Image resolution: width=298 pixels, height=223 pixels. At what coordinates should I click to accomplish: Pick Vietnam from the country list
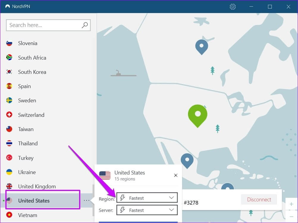[28, 215]
